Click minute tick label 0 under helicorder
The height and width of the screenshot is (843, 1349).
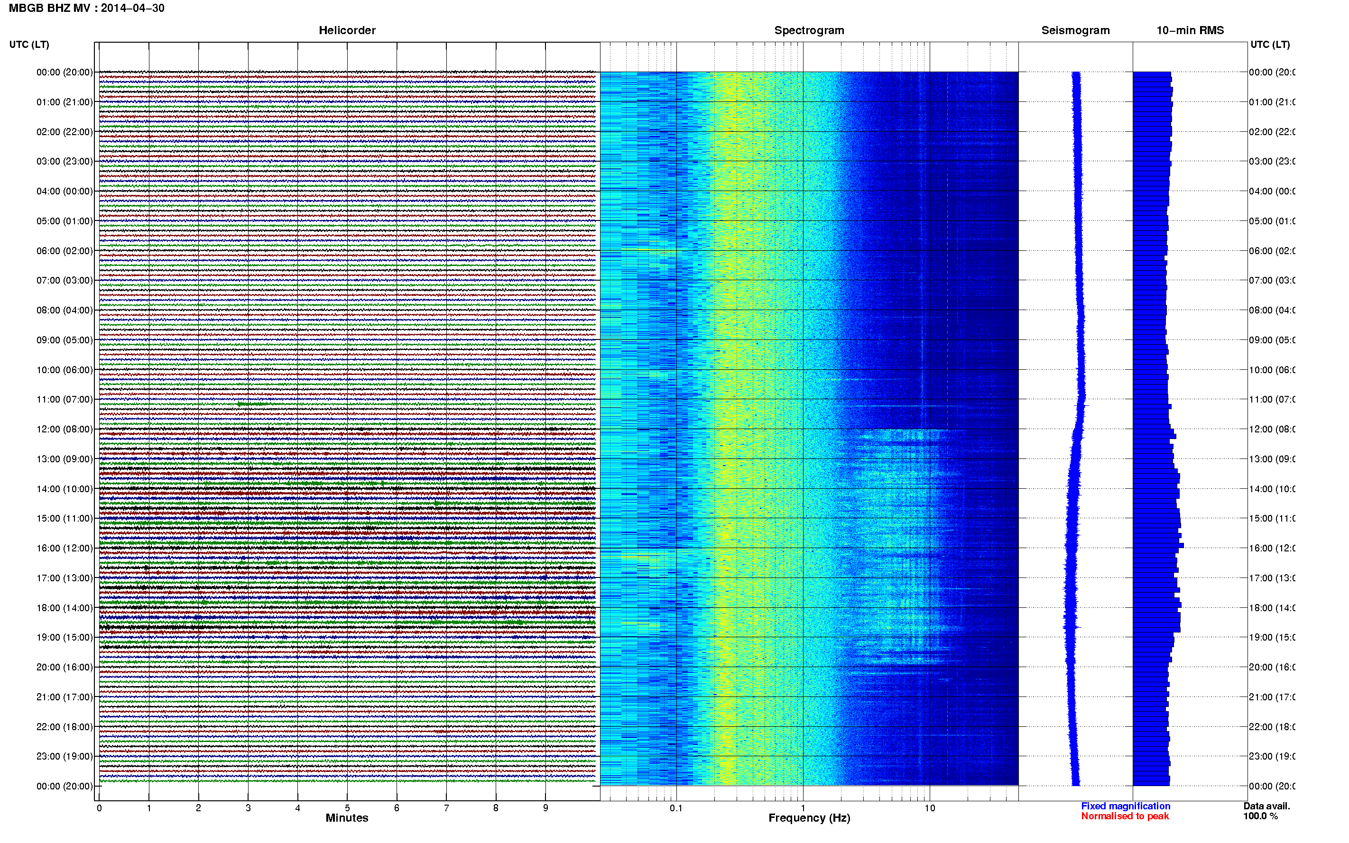coord(99,807)
